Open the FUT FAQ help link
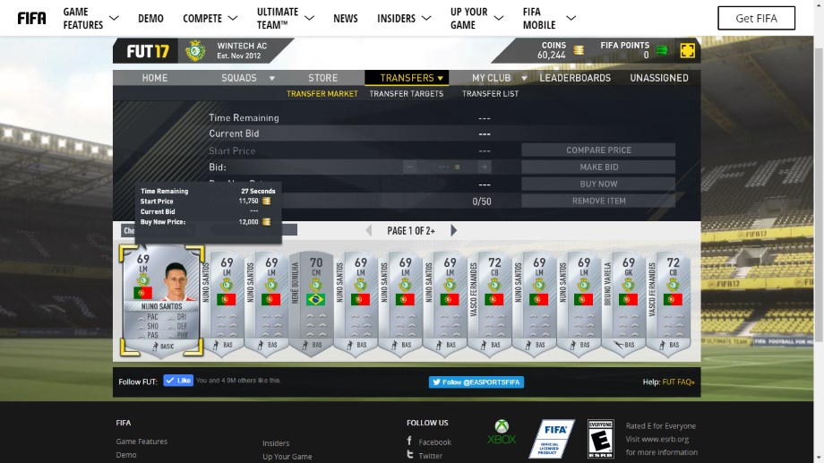 [x=678, y=382]
